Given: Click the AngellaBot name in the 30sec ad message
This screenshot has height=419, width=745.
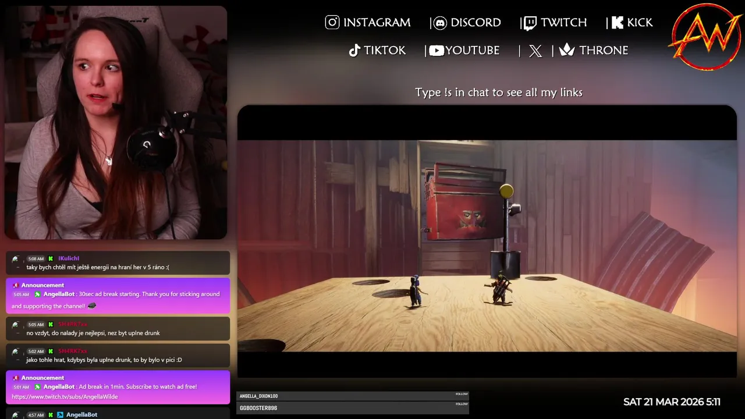Looking at the screenshot, I should (59, 294).
